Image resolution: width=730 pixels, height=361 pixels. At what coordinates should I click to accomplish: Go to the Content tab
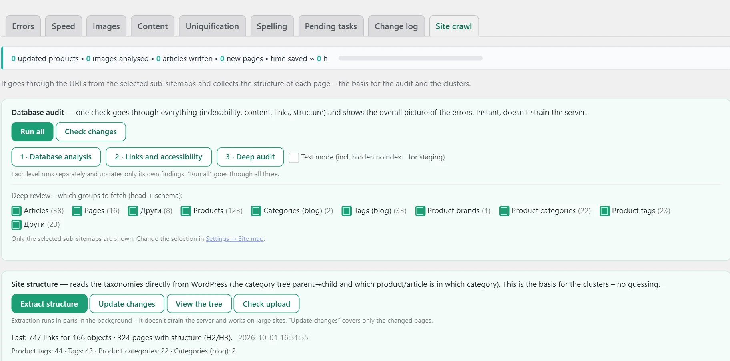click(152, 26)
